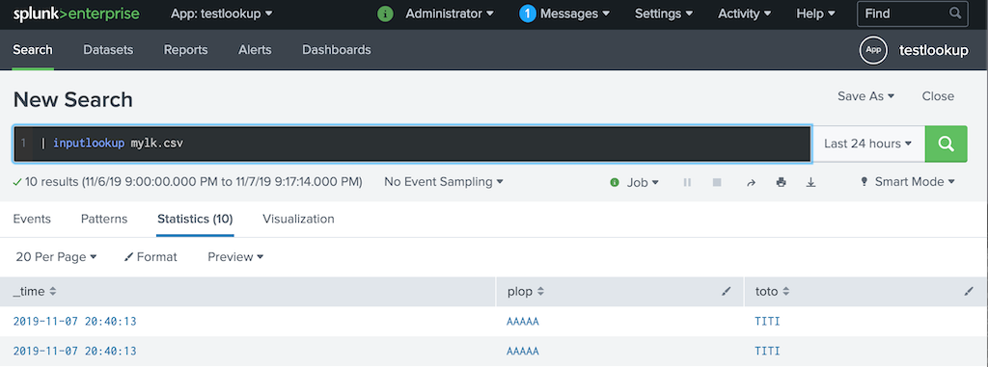Switch to Events tab
Viewport: 988px width, 367px height.
[x=32, y=219]
